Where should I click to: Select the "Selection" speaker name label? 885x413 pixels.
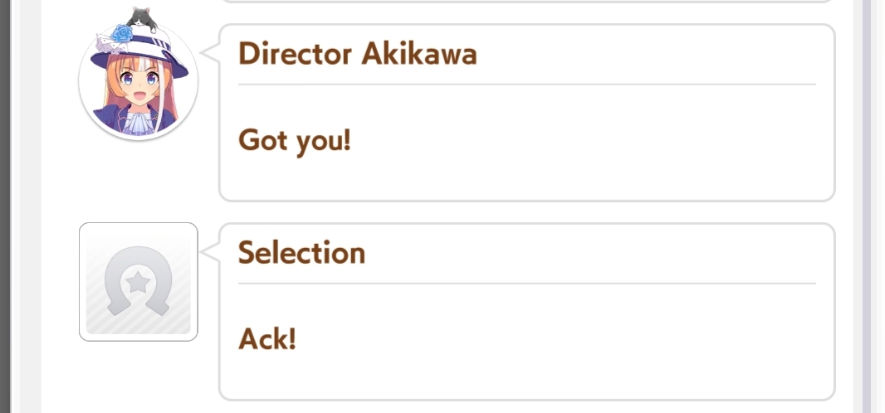(x=302, y=253)
